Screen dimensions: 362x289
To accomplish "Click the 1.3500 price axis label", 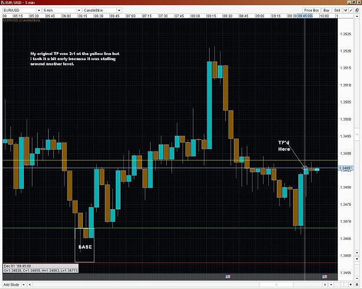I will click(x=346, y=120).
